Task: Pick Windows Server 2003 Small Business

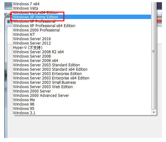Action: [x=82, y=83]
